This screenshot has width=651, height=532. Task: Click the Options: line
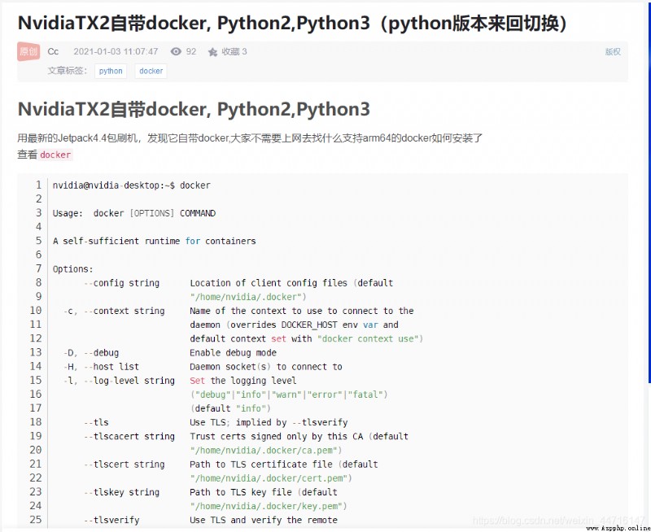(x=73, y=269)
